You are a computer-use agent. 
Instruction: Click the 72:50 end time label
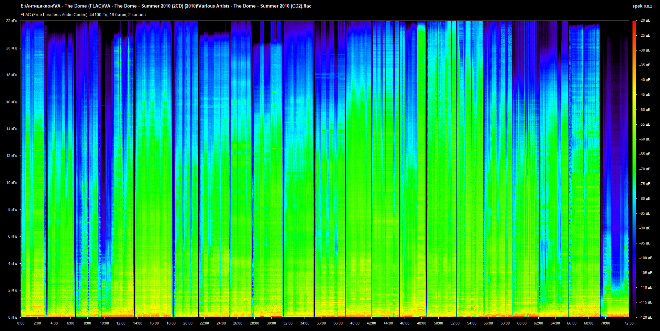tap(629, 323)
